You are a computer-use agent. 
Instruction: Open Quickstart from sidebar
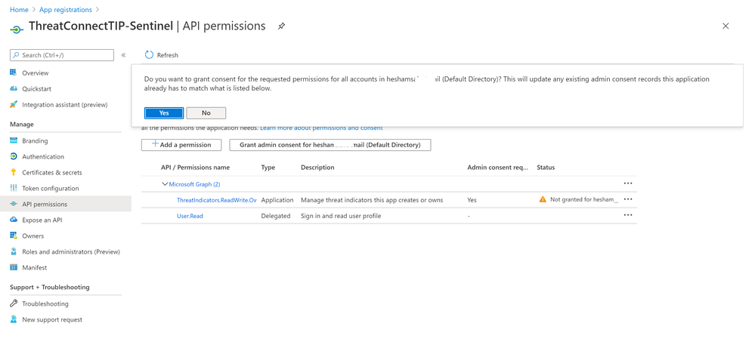click(x=36, y=88)
